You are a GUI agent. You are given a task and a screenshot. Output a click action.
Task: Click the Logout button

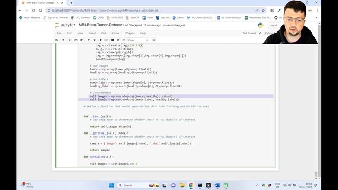273,25
